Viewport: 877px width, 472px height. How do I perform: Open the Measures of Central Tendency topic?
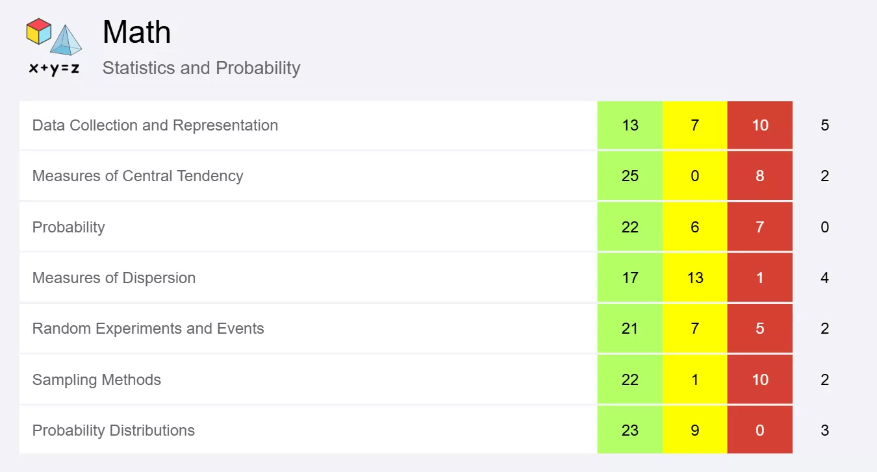point(138,176)
